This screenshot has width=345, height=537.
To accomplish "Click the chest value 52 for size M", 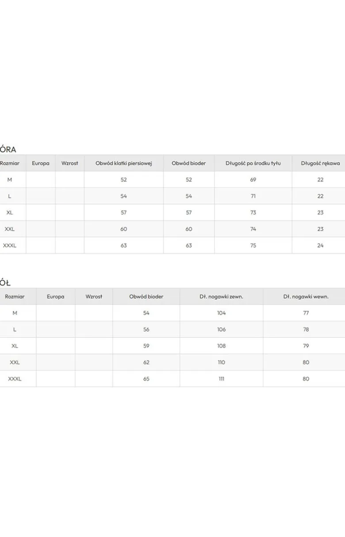I will click(124, 180).
